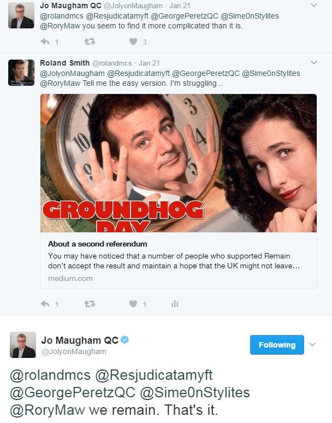The height and width of the screenshot is (423, 332).
Task: Open the Groundhog Day article image
Action: (179, 163)
